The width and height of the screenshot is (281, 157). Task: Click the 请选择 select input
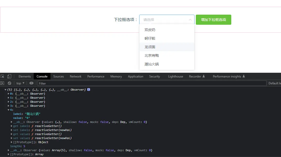[167, 20]
